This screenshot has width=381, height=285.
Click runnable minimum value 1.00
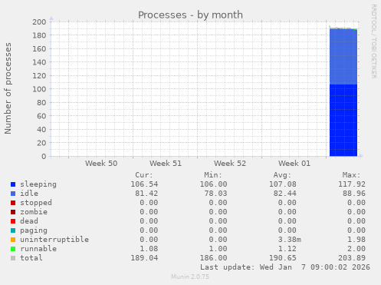tap(218, 249)
